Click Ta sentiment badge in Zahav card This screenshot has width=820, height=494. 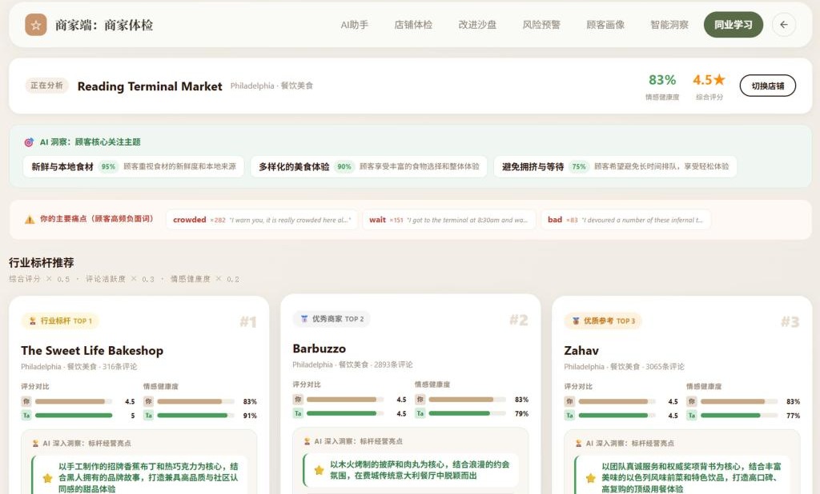pyautogui.click(x=691, y=415)
